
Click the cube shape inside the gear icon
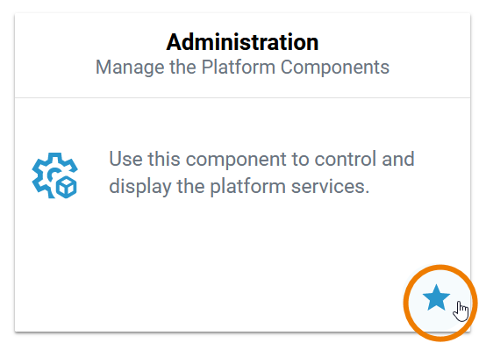[x=66, y=187]
